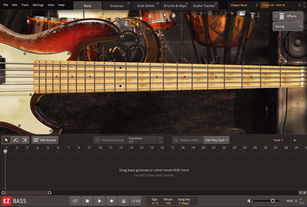Viewport: 307px width, 207px height.
Task: Expand the Tuning panel
Action: (287, 26)
